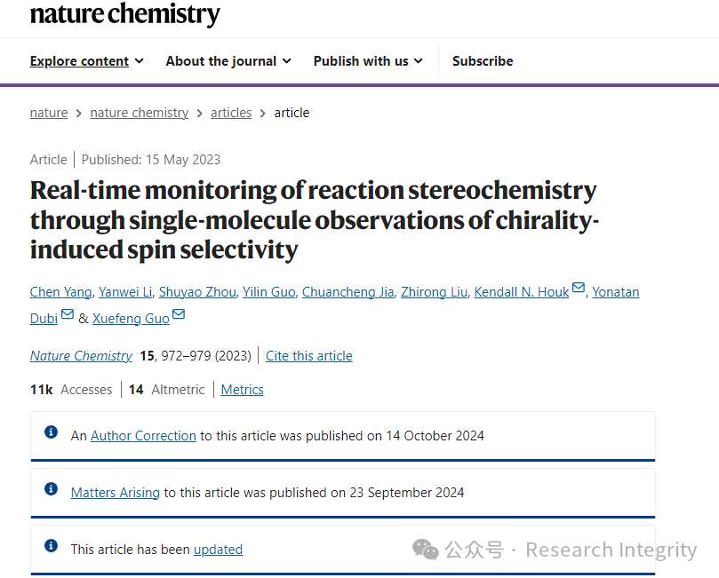Click the envelope icon beside Kendall N. Houk
The height and width of the screenshot is (578, 719).
(579, 288)
